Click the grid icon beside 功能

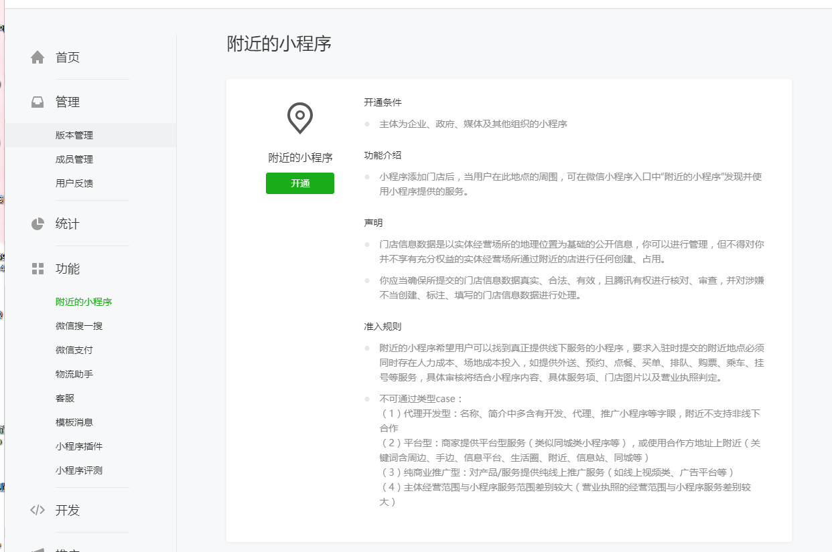[38, 269]
